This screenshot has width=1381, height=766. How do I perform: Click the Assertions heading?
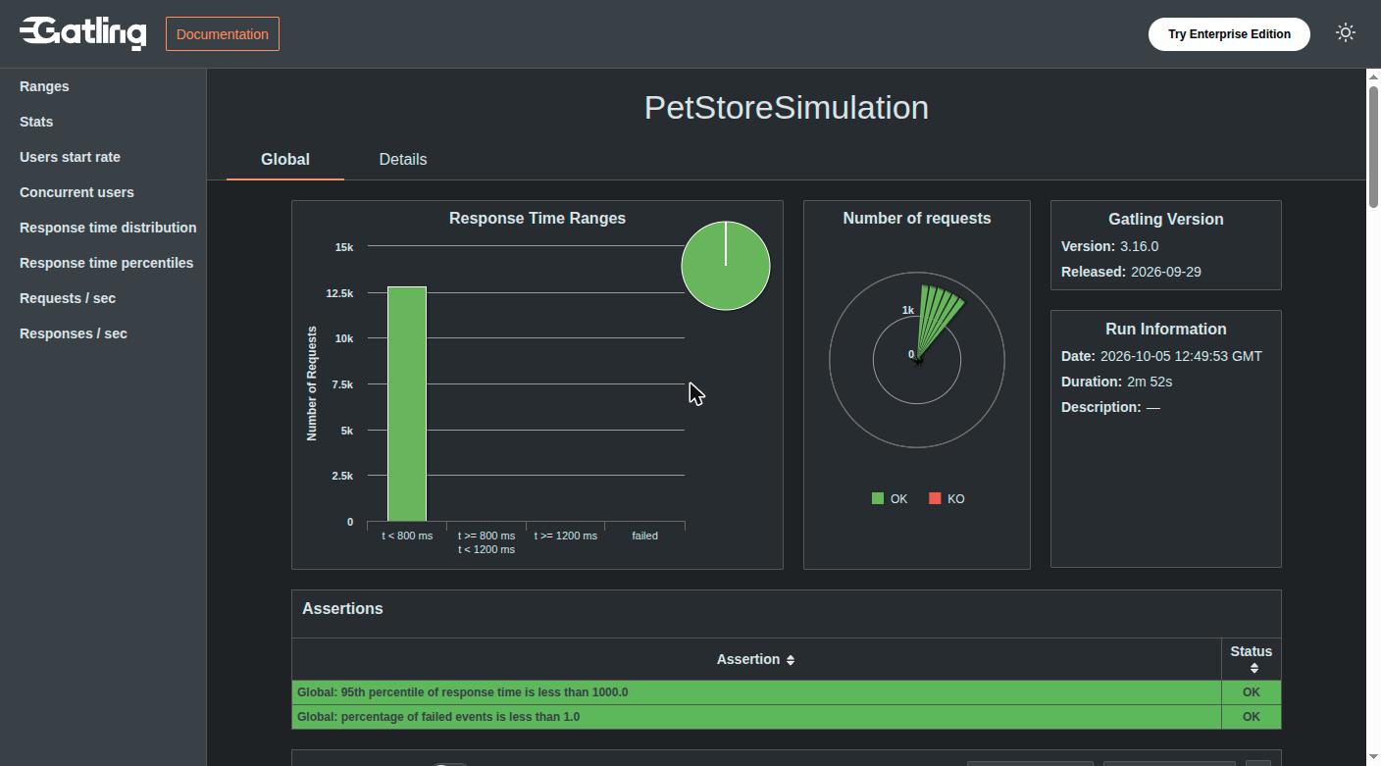[342, 609]
